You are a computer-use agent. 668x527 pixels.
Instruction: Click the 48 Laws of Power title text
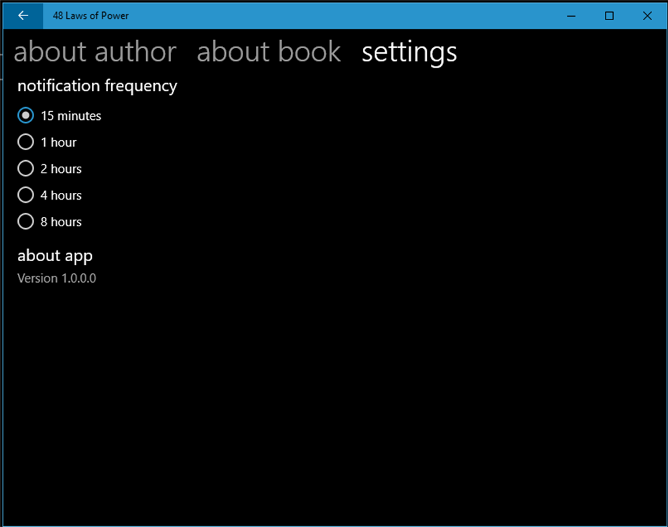pyautogui.click(x=90, y=15)
